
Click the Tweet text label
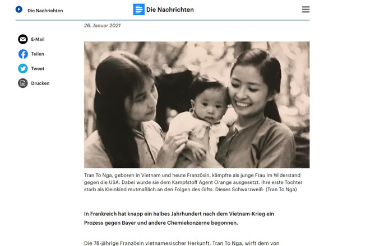[x=38, y=69]
